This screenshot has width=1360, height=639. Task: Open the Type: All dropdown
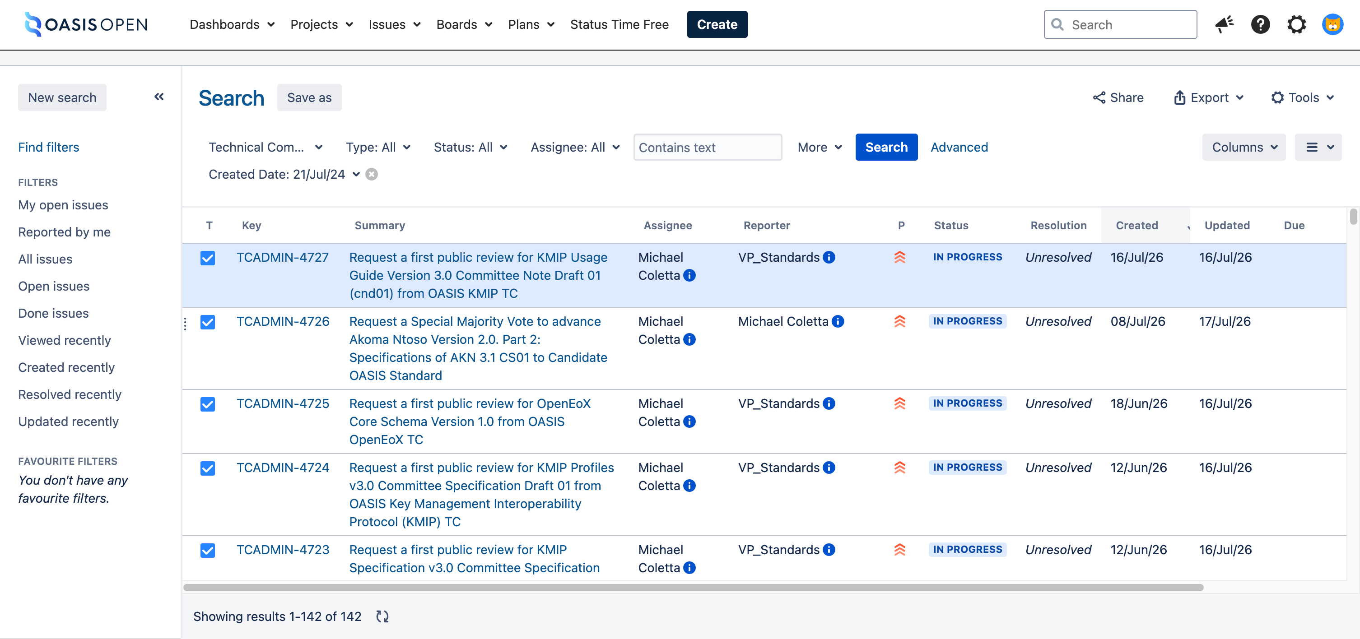coord(378,147)
